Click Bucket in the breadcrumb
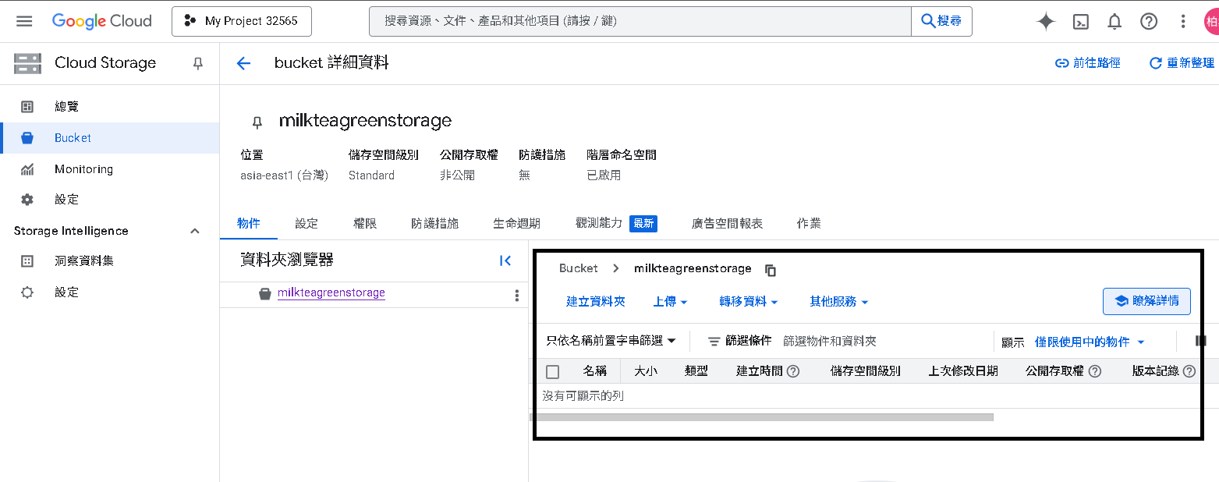The width and height of the screenshot is (1219, 482). point(579,268)
